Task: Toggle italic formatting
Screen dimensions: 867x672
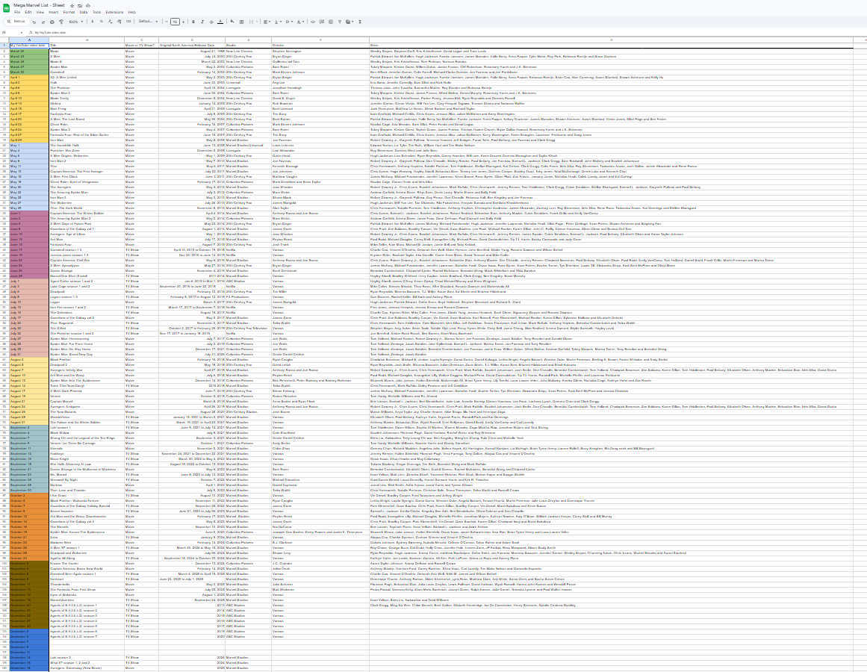Action: tap(202, 22)
